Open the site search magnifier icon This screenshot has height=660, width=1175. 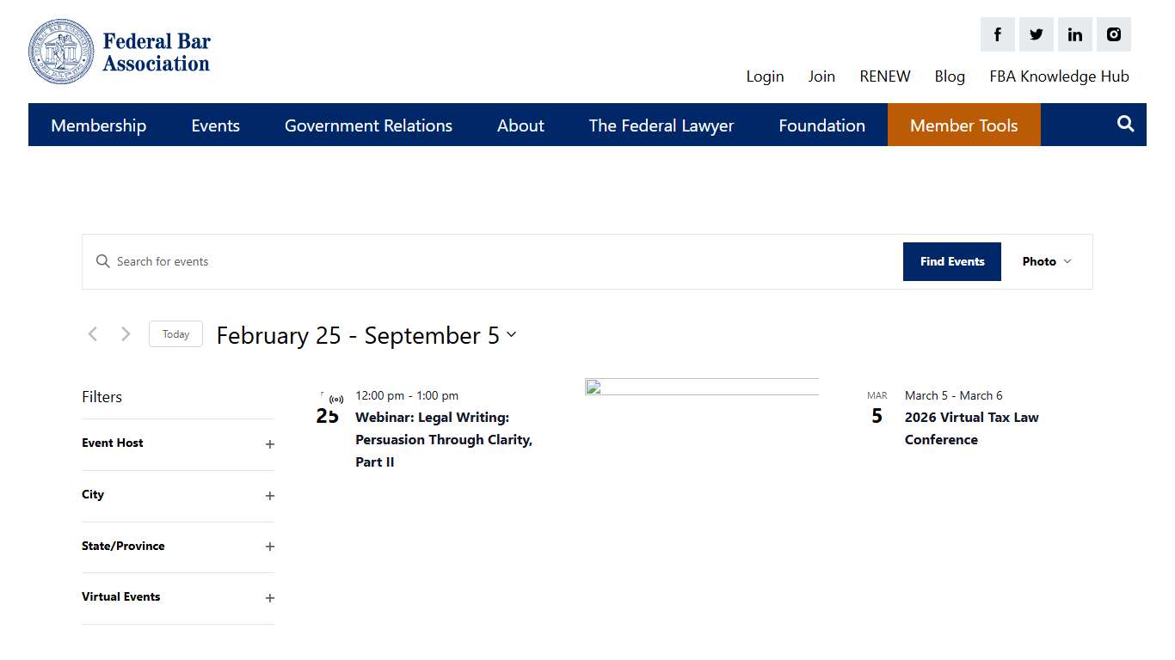click(x=1125, y=124)
